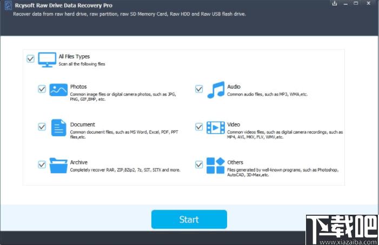Click 'Completely recover RAR, ZIP' description
The height and width of the screenshot is (245, 379).
pyautogui.click(x=125, y=170)
